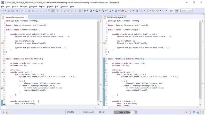Click the Terminate stop toolbar icon
This screenshot has width=205, height=115.
(x=29, y=11)
